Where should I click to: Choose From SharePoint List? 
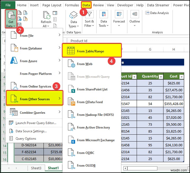92,89
